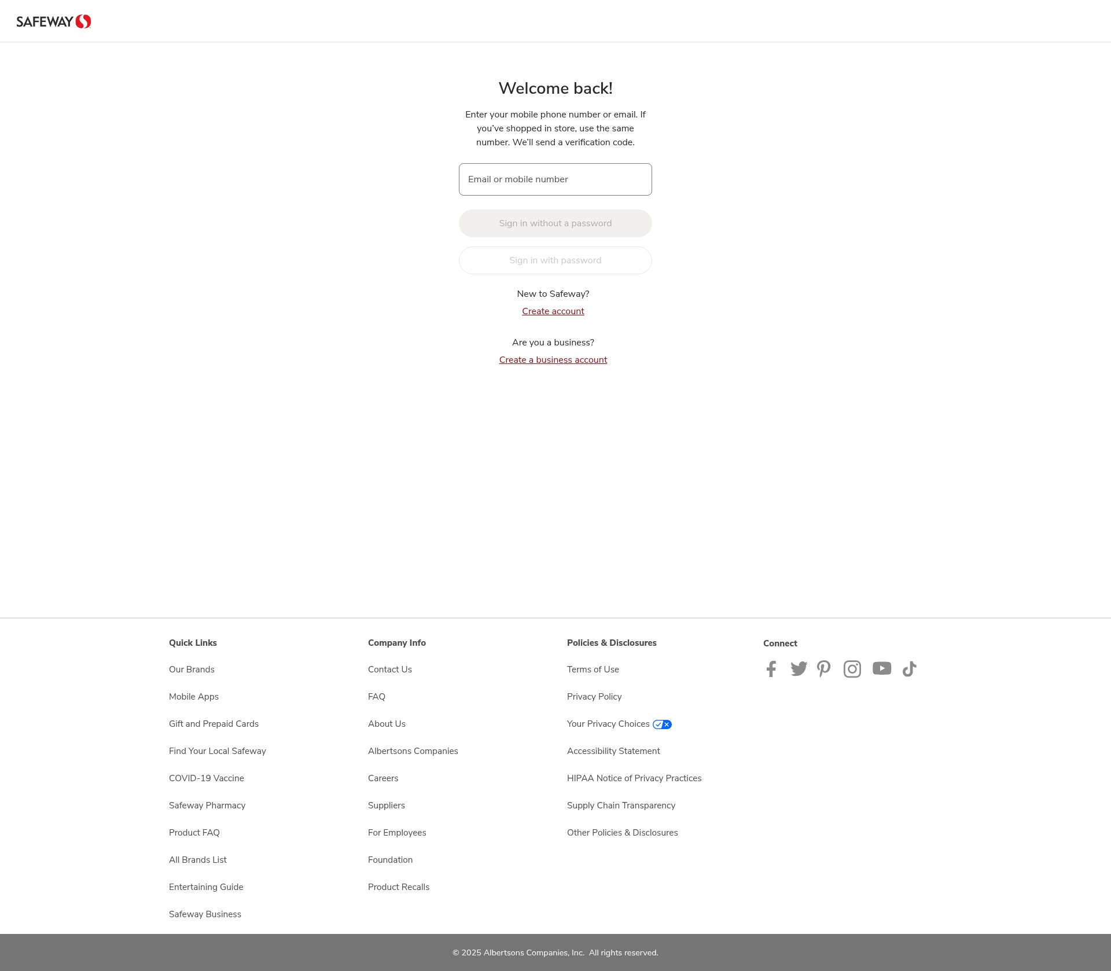Screen dimensions: 1111x971
Task: Open Create a business account link
Action: (553, 360)
